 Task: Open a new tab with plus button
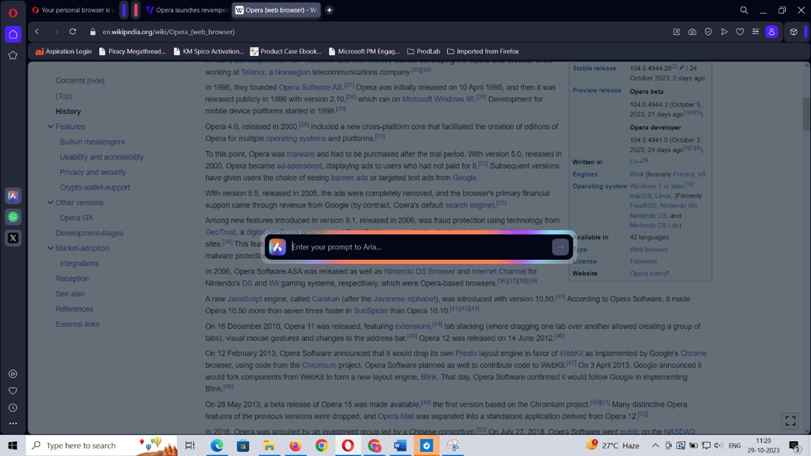click(x=329, y=10)
